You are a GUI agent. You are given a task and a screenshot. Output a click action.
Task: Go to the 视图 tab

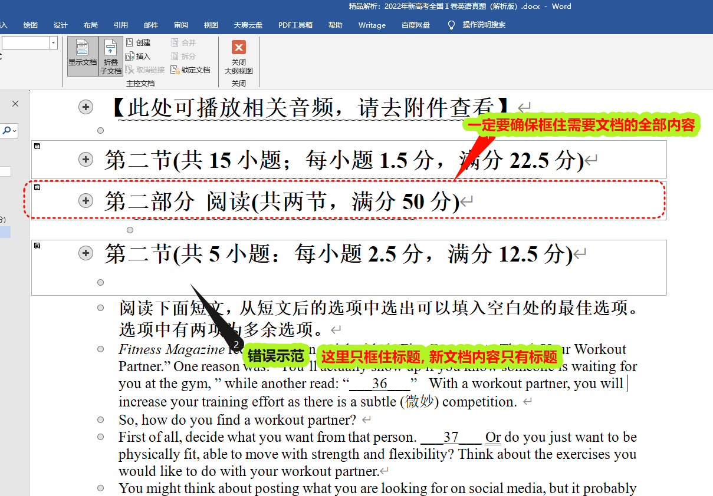click(211, 25)
